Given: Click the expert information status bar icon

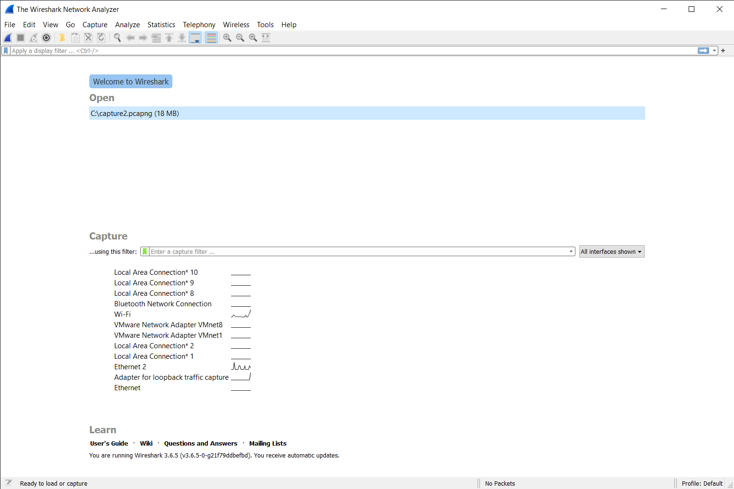Looking at the screenshot, I should (9, 483).
